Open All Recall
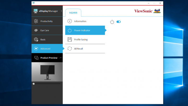Viewport: 188px width, 106px height. point(85,49)
